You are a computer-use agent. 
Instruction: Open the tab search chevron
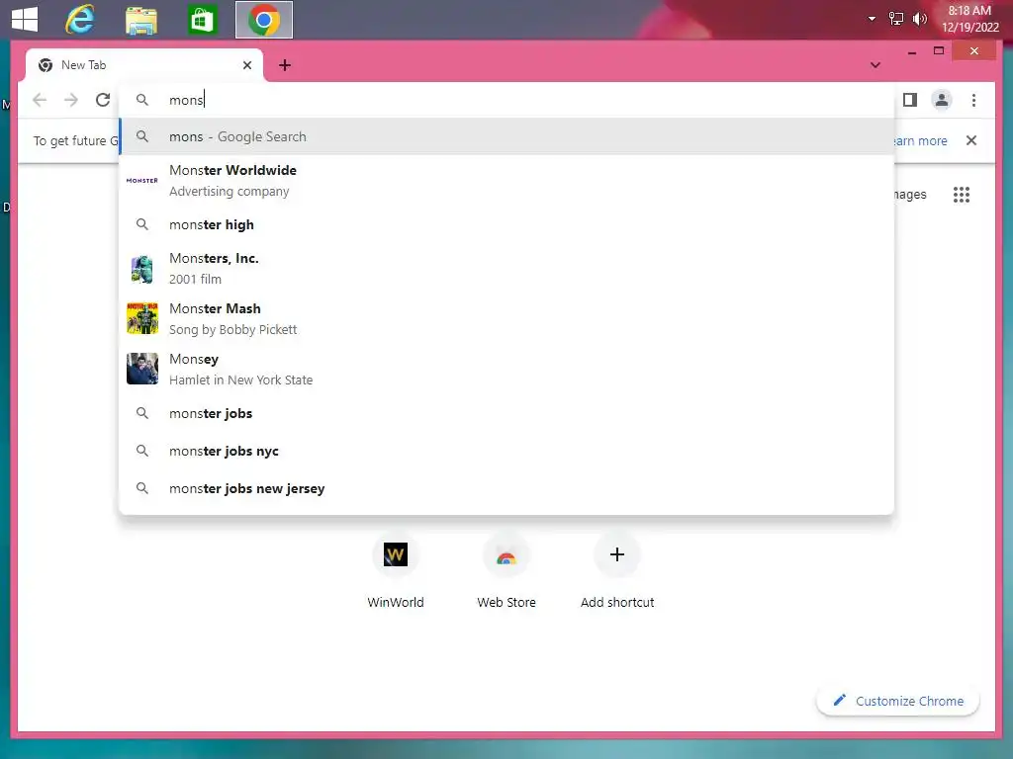pos(875,65)
